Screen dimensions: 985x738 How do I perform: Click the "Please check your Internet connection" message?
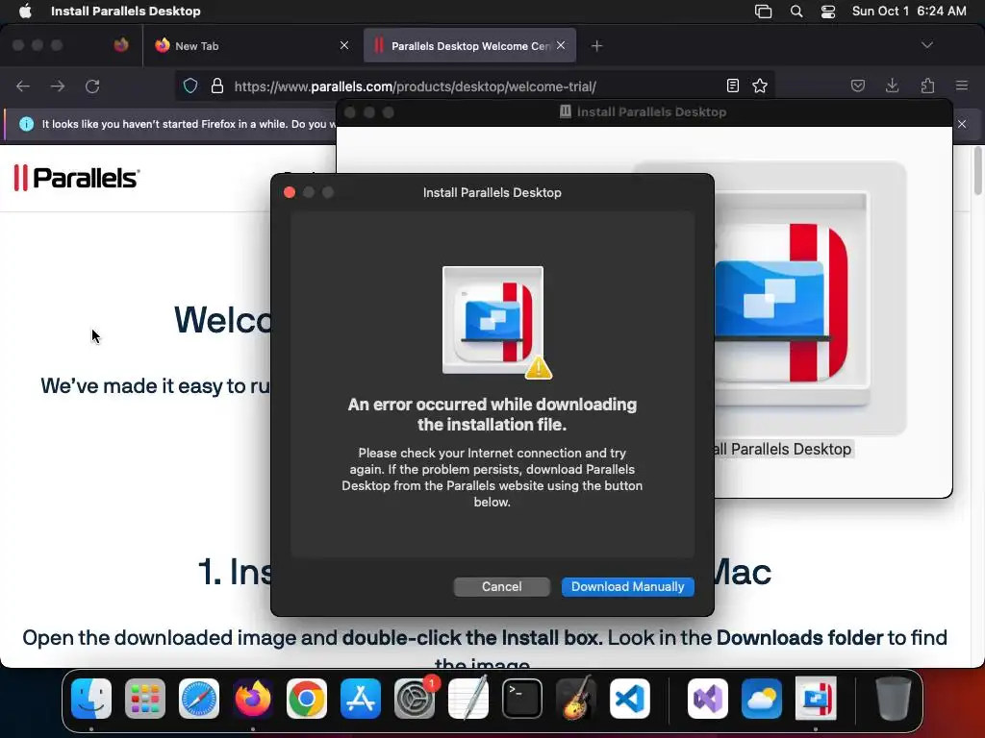tap(492, 477)
